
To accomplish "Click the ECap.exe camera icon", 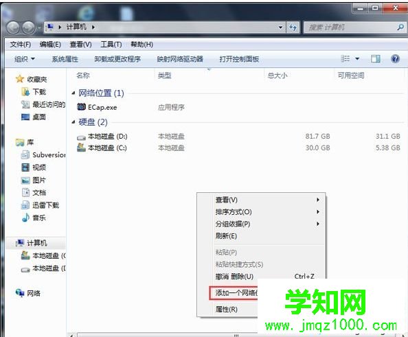I will click(82, 106).
